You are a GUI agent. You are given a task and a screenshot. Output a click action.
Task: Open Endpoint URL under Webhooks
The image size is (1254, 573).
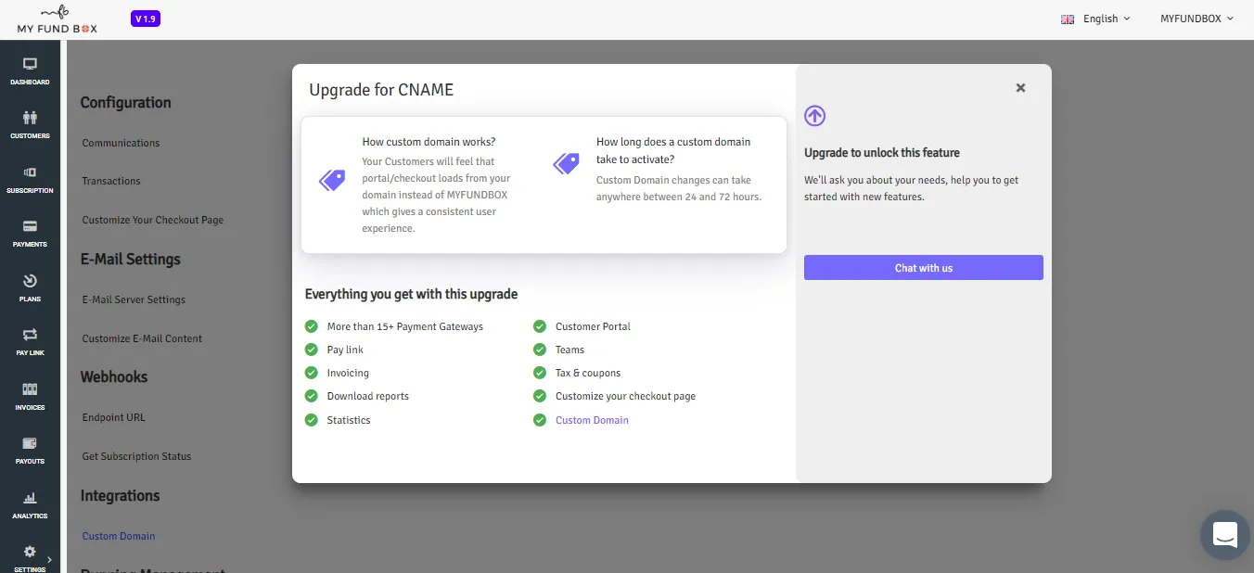114,417
